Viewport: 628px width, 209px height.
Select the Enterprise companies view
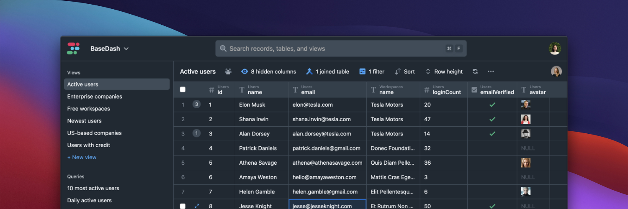(95, 97)
